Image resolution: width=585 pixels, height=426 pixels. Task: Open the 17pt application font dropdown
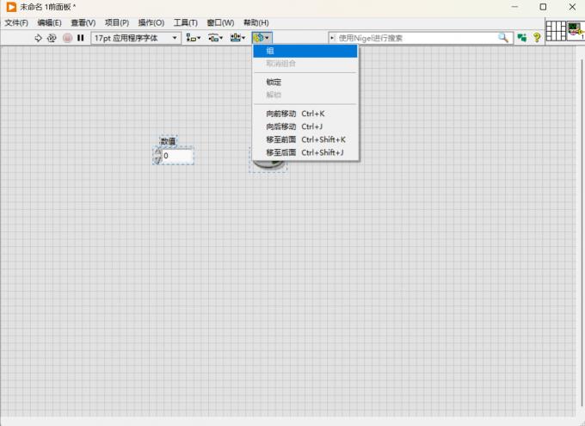pyautogui.click(x=136, y=38)
